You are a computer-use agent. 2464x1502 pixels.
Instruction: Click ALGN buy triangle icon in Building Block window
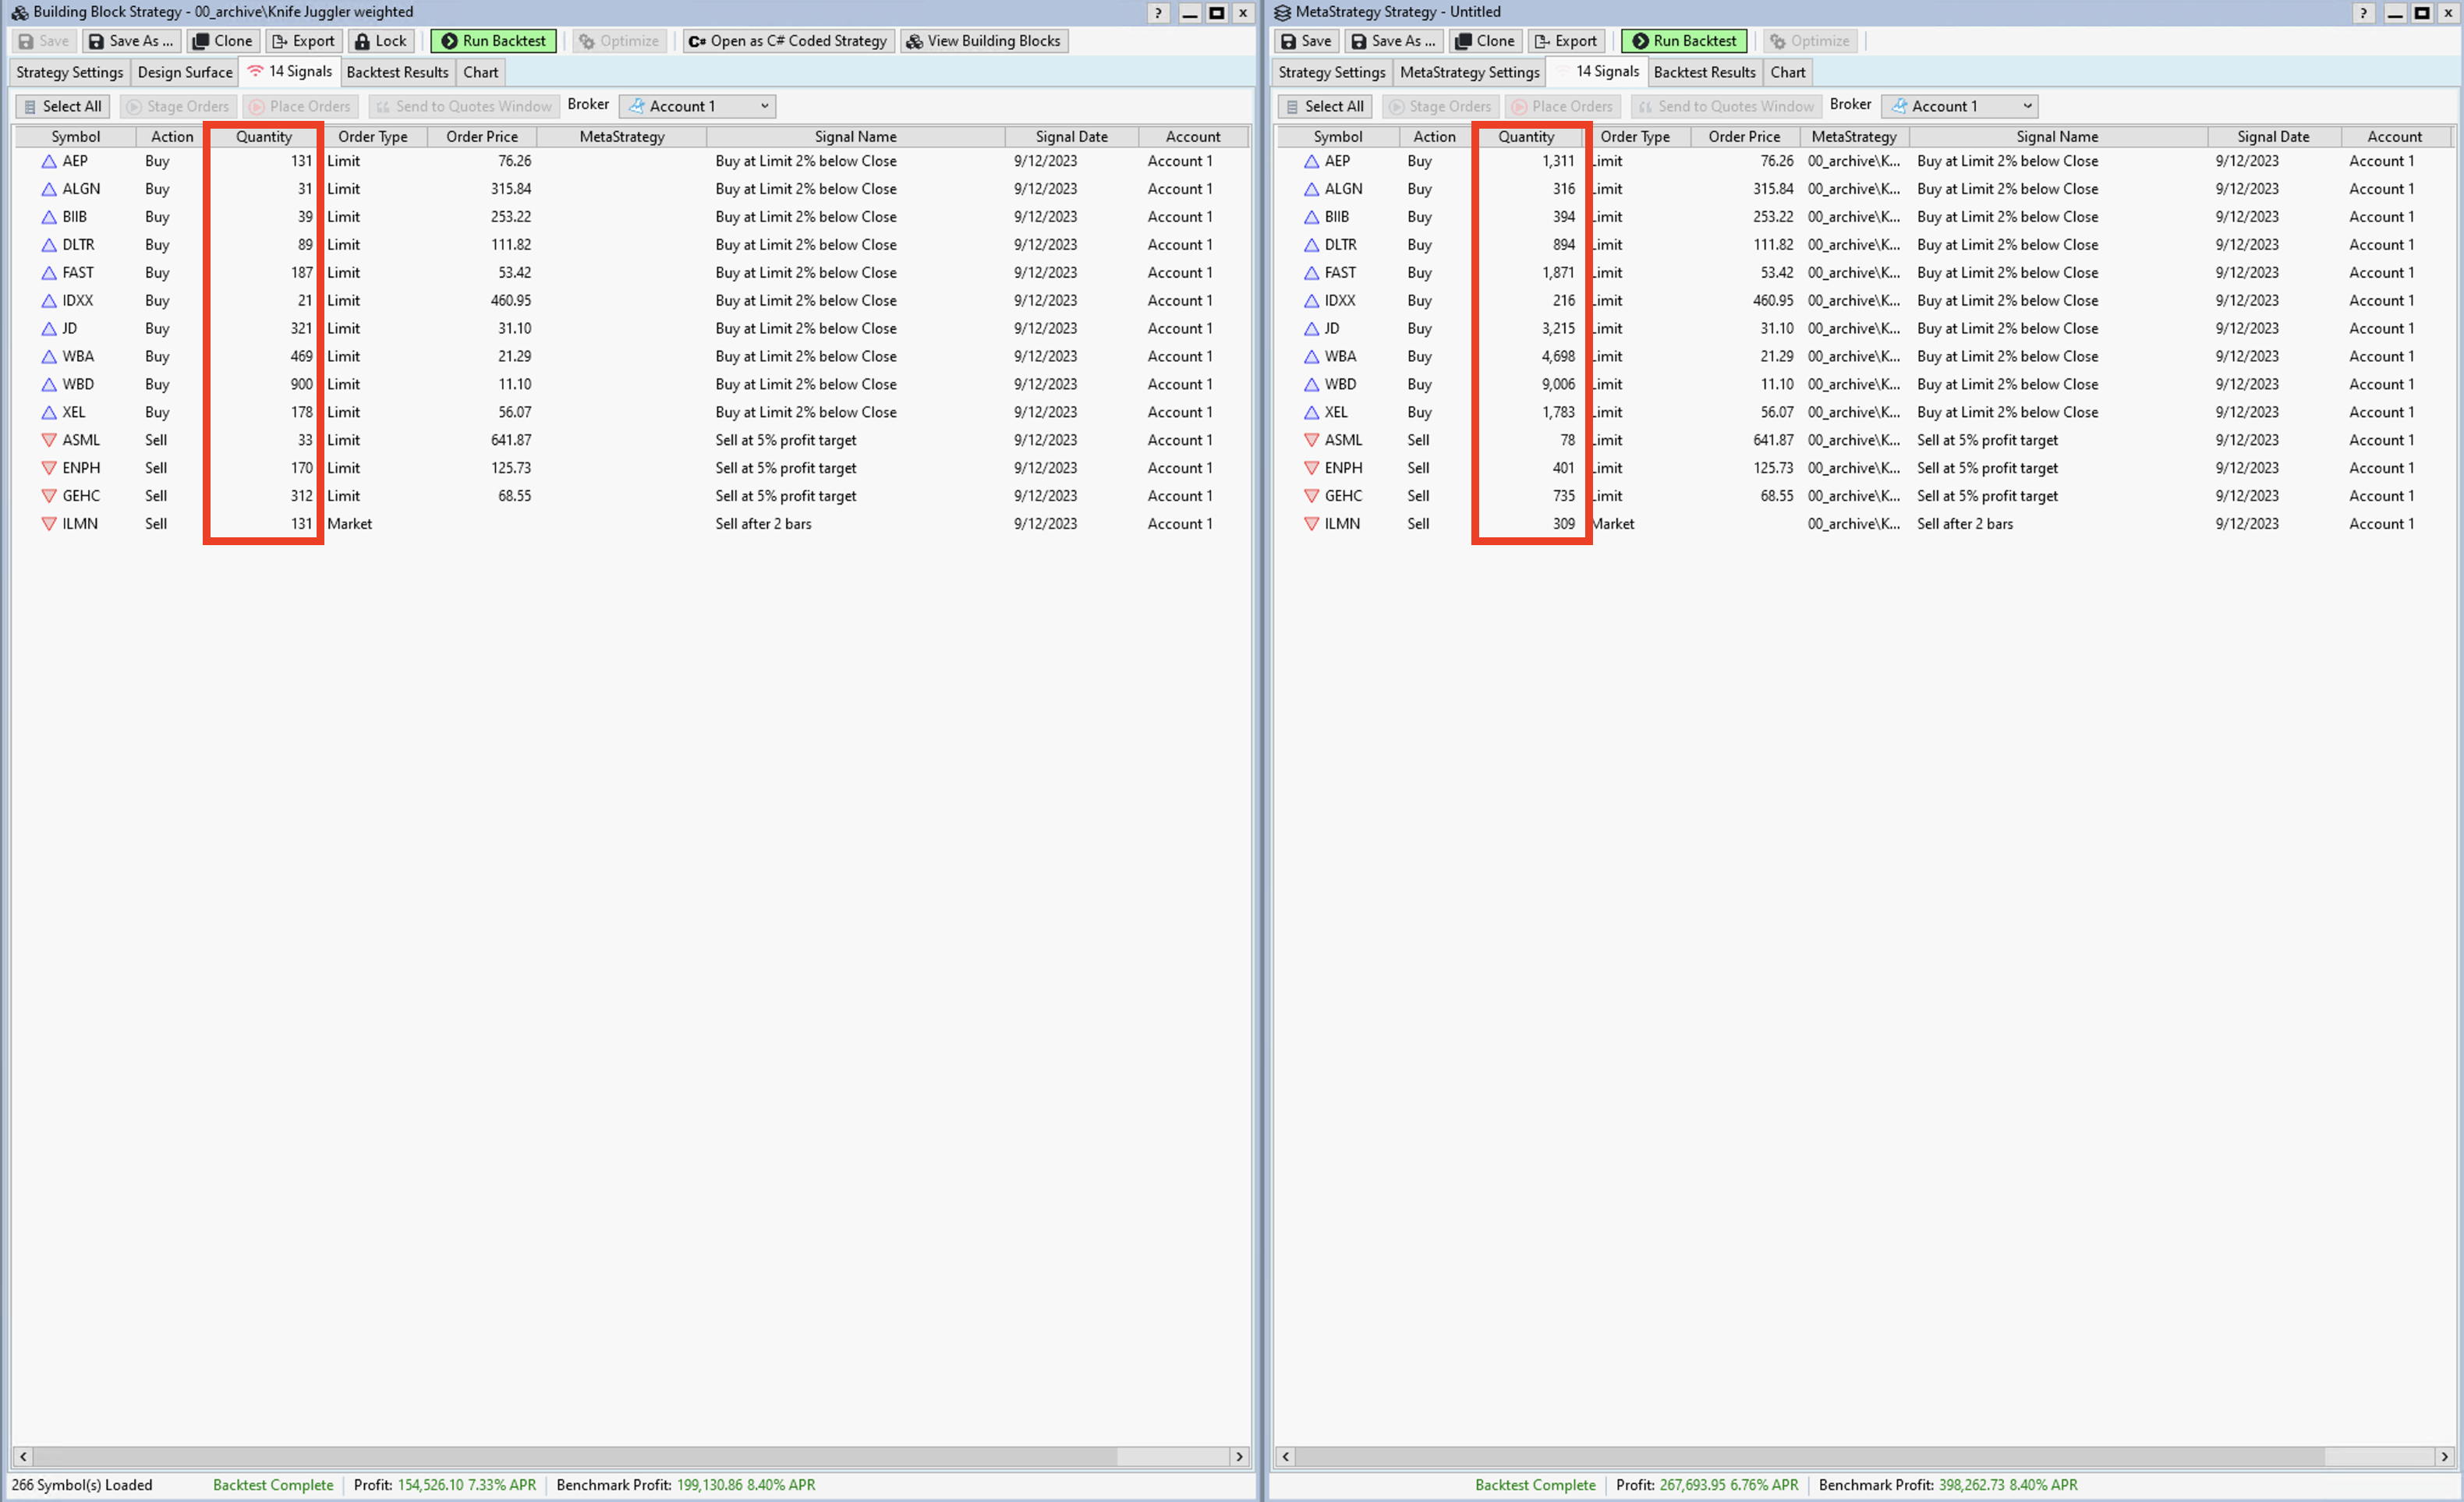point(48,189)
